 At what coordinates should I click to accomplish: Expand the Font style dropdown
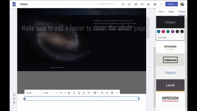tap(170, 38)
